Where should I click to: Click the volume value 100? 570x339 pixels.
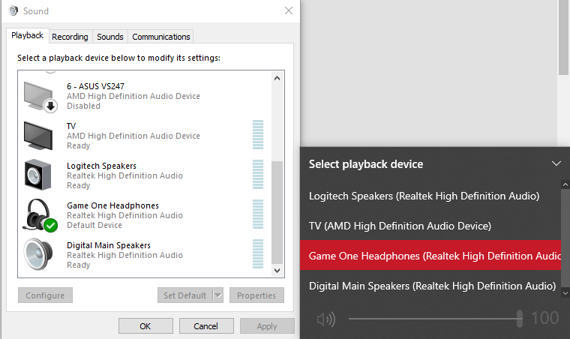point(545,318)
